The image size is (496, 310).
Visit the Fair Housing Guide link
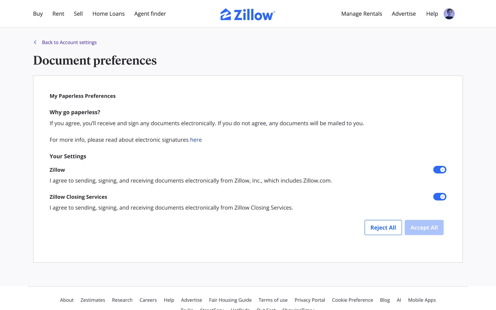pos(230,300)
